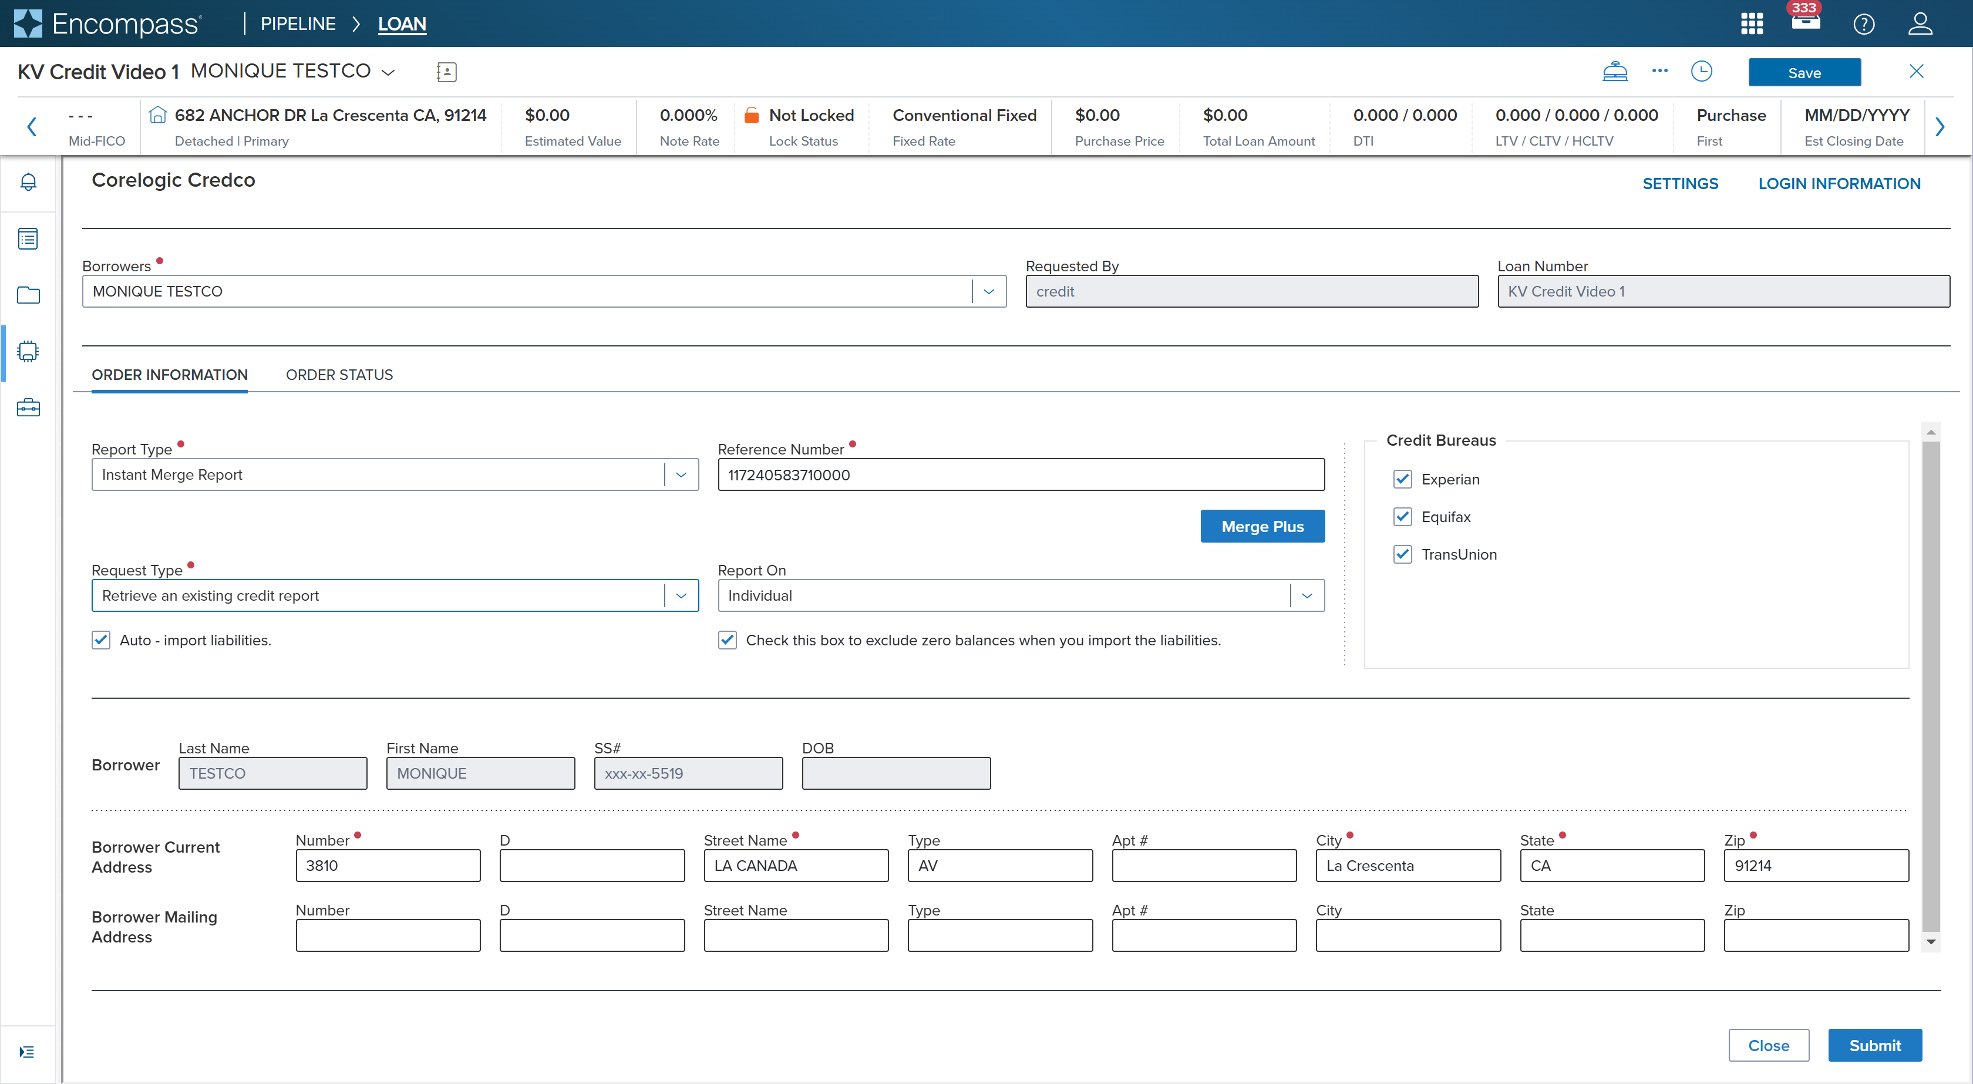Image resolution: width=1973 pixels, height=1084 pixels.
Task: Open the loan history clock icon
Action: click(1701, 71)
